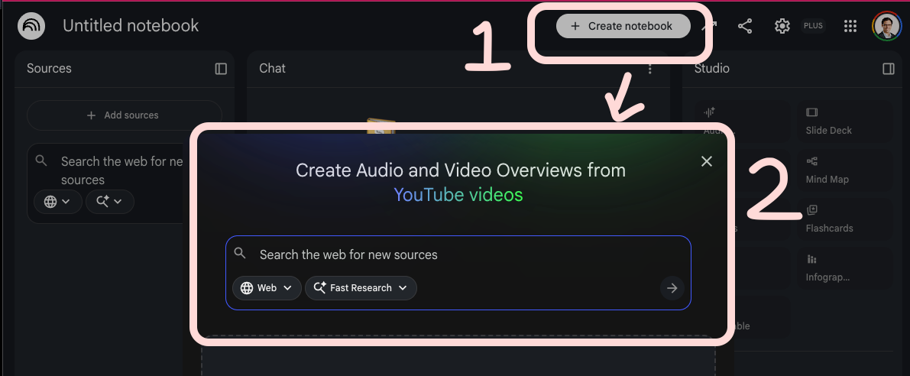Click the NotebookLM logo icon
The width and height of the screenshot is (910, 376).
(31, 25)
